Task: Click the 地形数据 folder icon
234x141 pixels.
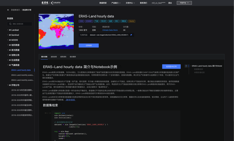Action: 10,45
